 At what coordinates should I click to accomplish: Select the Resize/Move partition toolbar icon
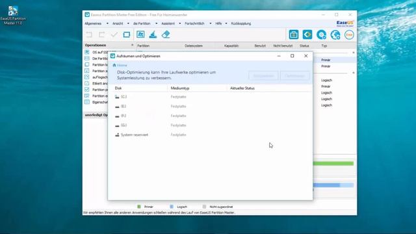pyautogui.click(x=140, y=34)
